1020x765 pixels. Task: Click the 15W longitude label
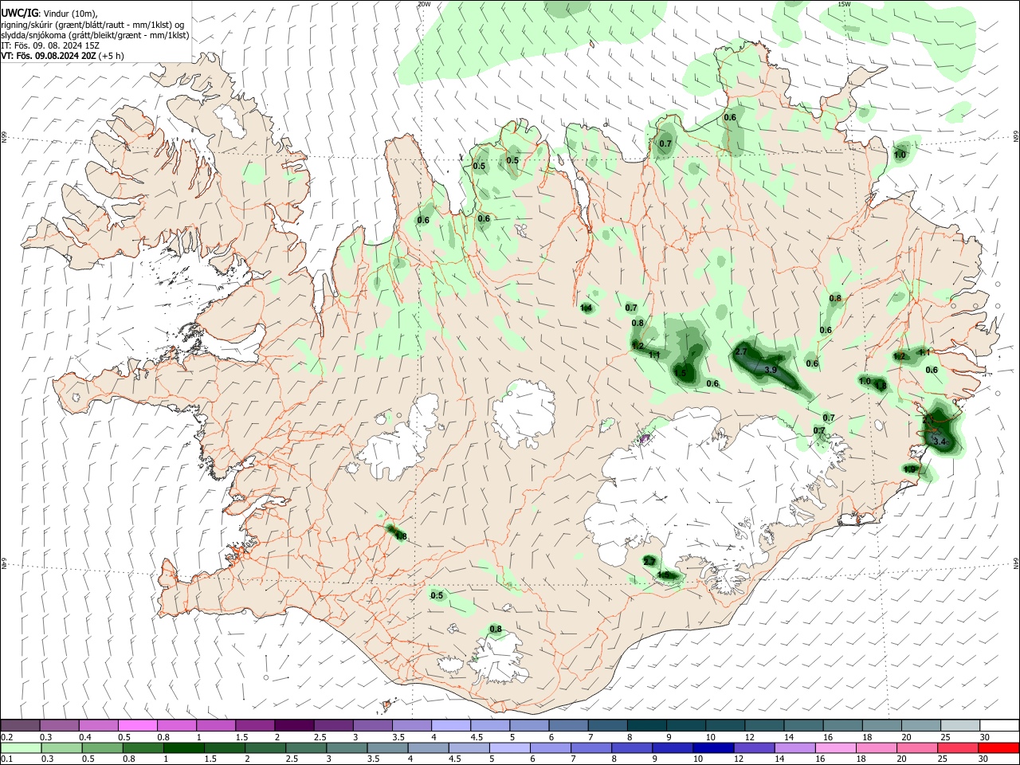coord(844,4)
